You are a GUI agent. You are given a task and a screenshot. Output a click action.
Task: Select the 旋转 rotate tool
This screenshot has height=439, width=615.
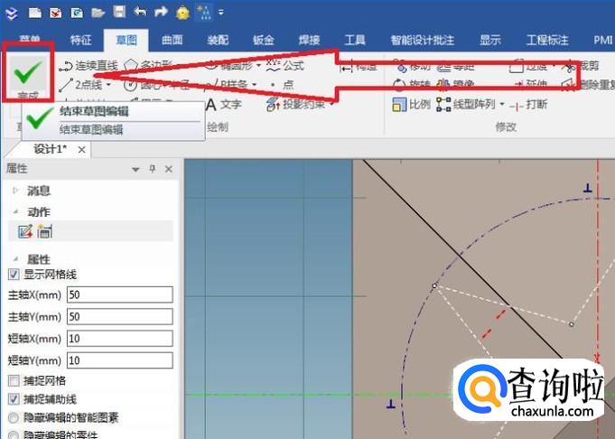(x=412, y=84)
